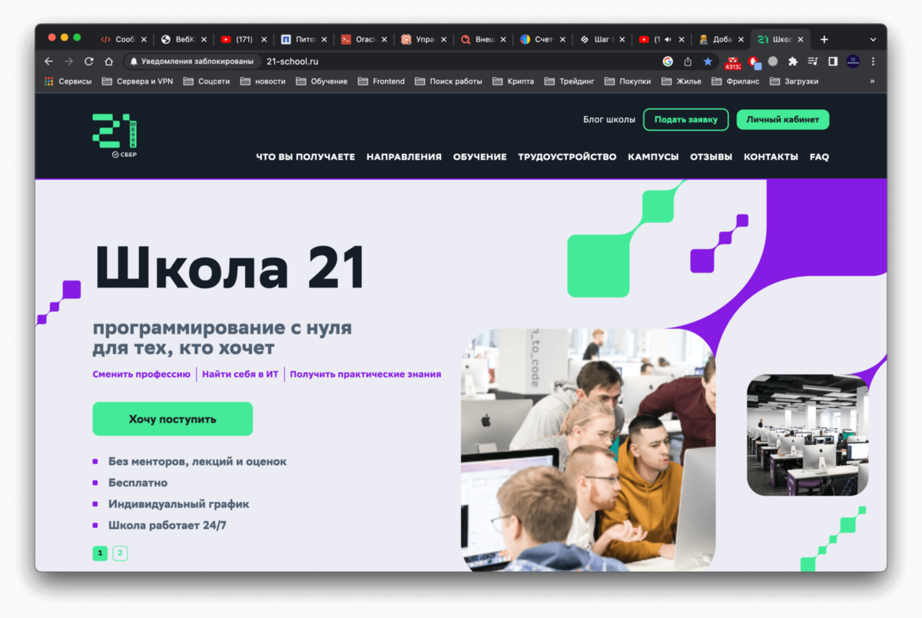This screenshot has width=922, height=618.
Task: Close the Oracle tab
Action: point(384,39)
